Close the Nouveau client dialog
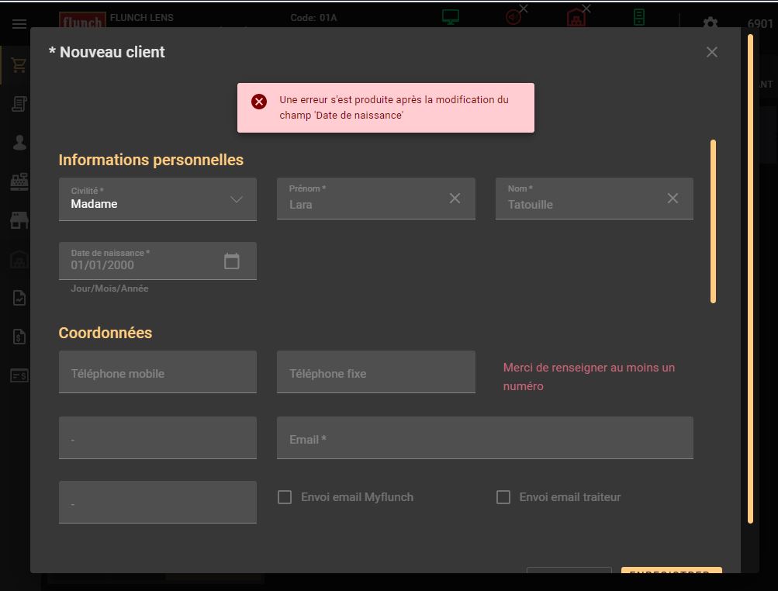 [x=711, y=52]
